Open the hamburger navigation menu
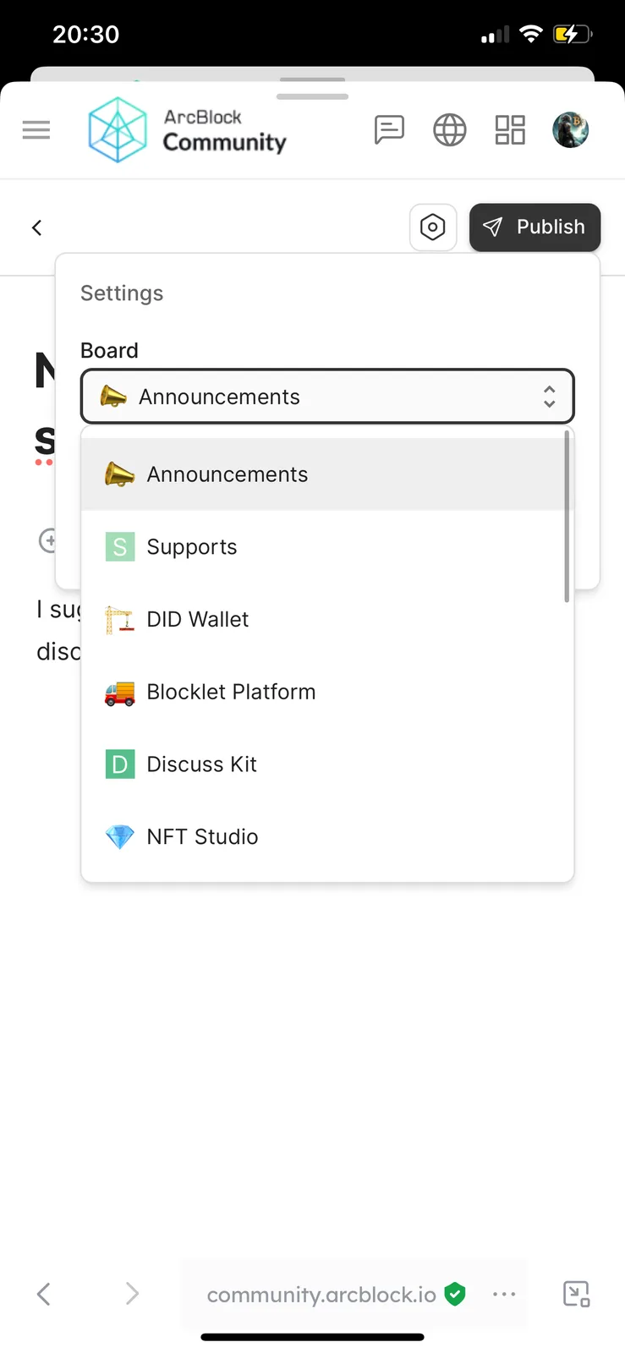 (x=36, y=130)
